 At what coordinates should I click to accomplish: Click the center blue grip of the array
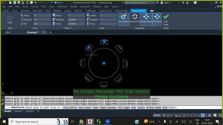point(104,63)
